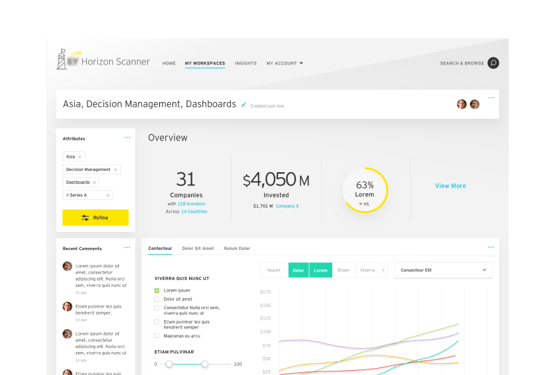The height and width of the screenshot is (375, 556).
Task: Open workspace header more options dots
Action: pyautogui.click(x=491, y=98)
